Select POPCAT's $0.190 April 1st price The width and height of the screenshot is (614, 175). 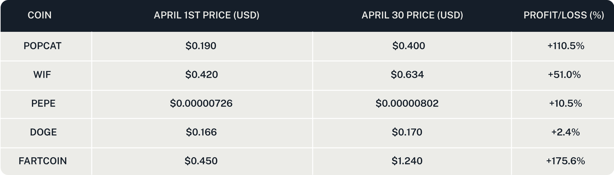pyautogui.click(x=201, y=46)
